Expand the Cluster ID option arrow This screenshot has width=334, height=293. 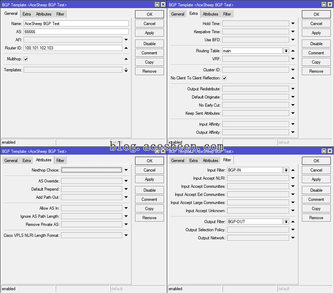[x=293, y=70]
